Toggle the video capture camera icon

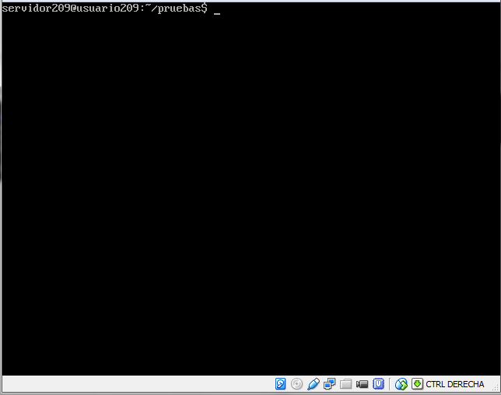tap(363, 384)
